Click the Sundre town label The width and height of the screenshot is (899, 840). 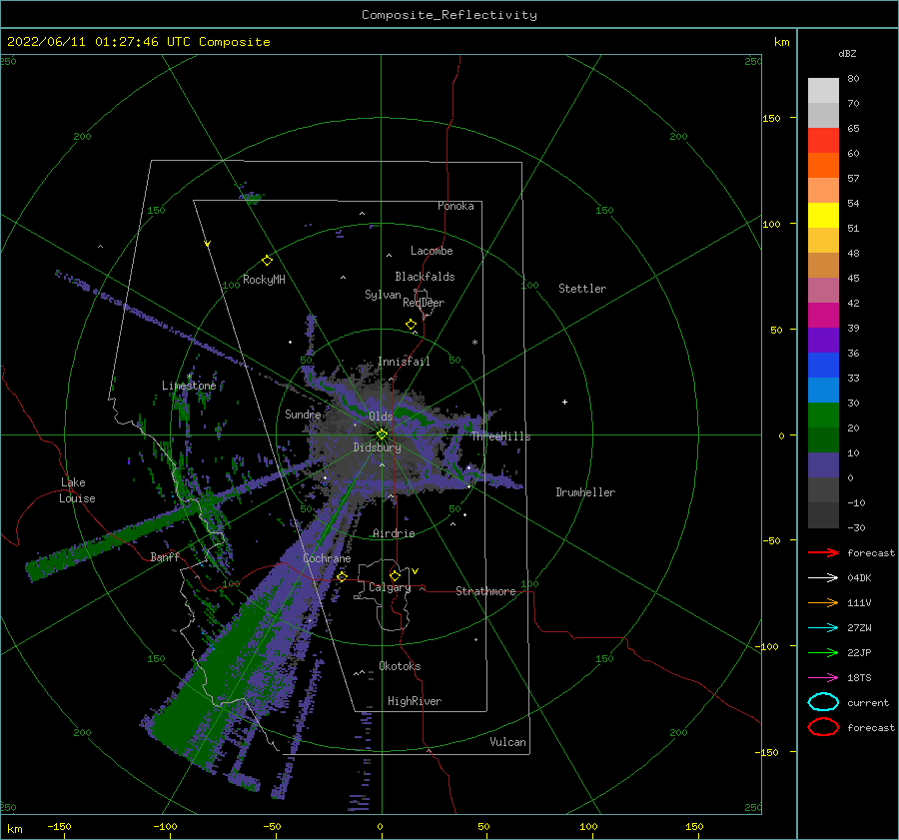point(303,414)
